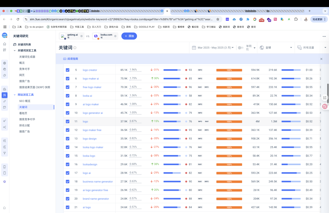Viewport: 329px width, 213px height.
Task: Click the 完成更新 Chrome update button
Action: click(x=319, y=19)
